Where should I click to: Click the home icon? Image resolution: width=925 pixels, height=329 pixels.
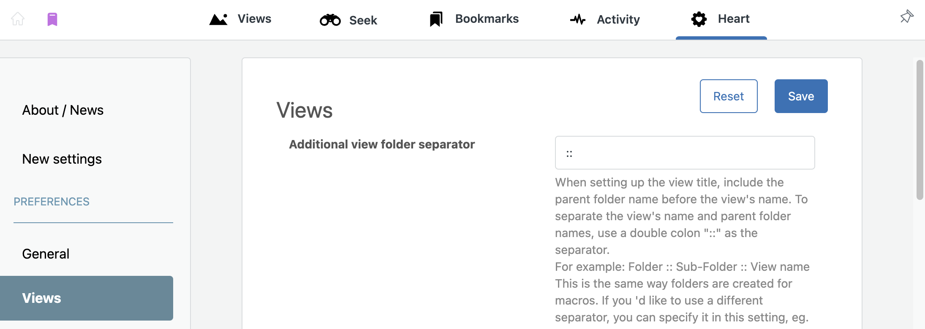[x=18, y=19]
